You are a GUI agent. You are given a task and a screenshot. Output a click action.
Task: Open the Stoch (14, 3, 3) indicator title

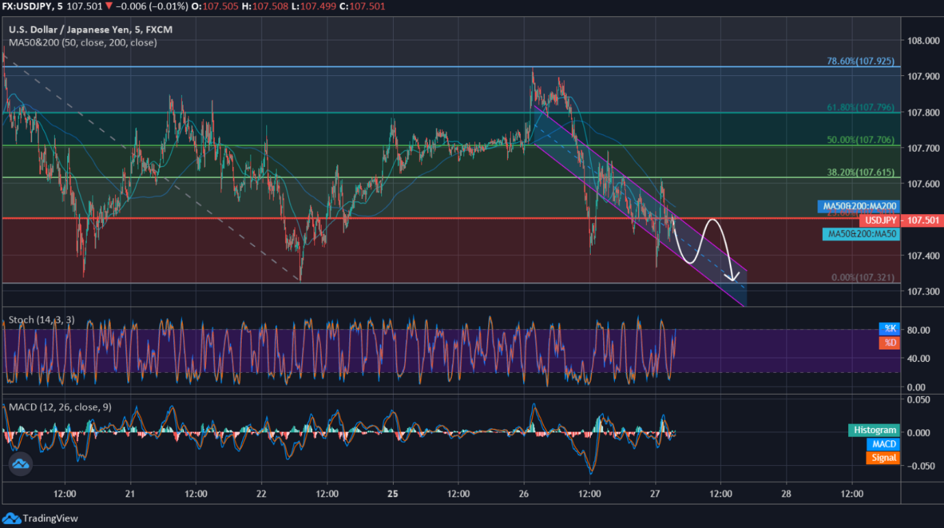pos(42,320)
